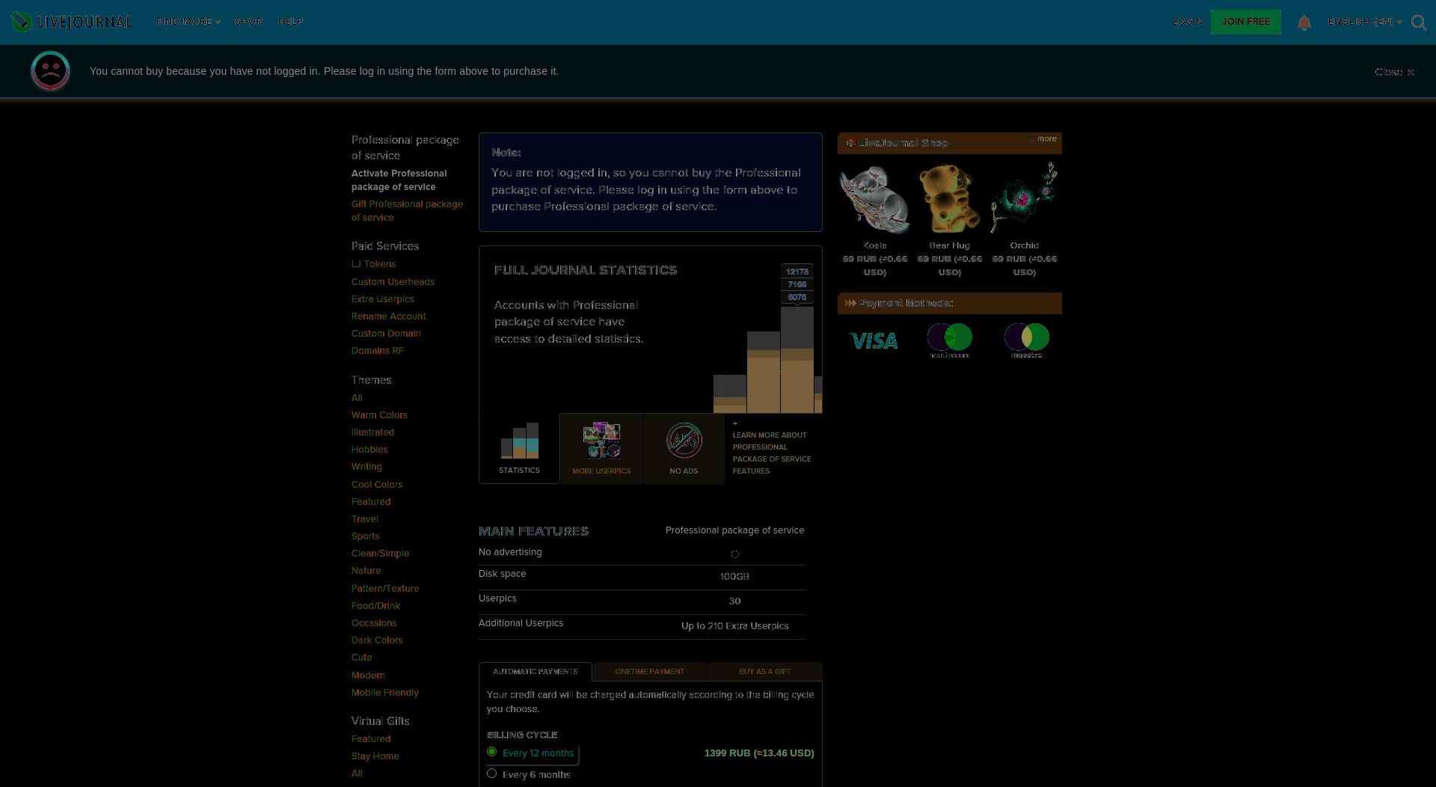Open the Occasions theme category

374,623
